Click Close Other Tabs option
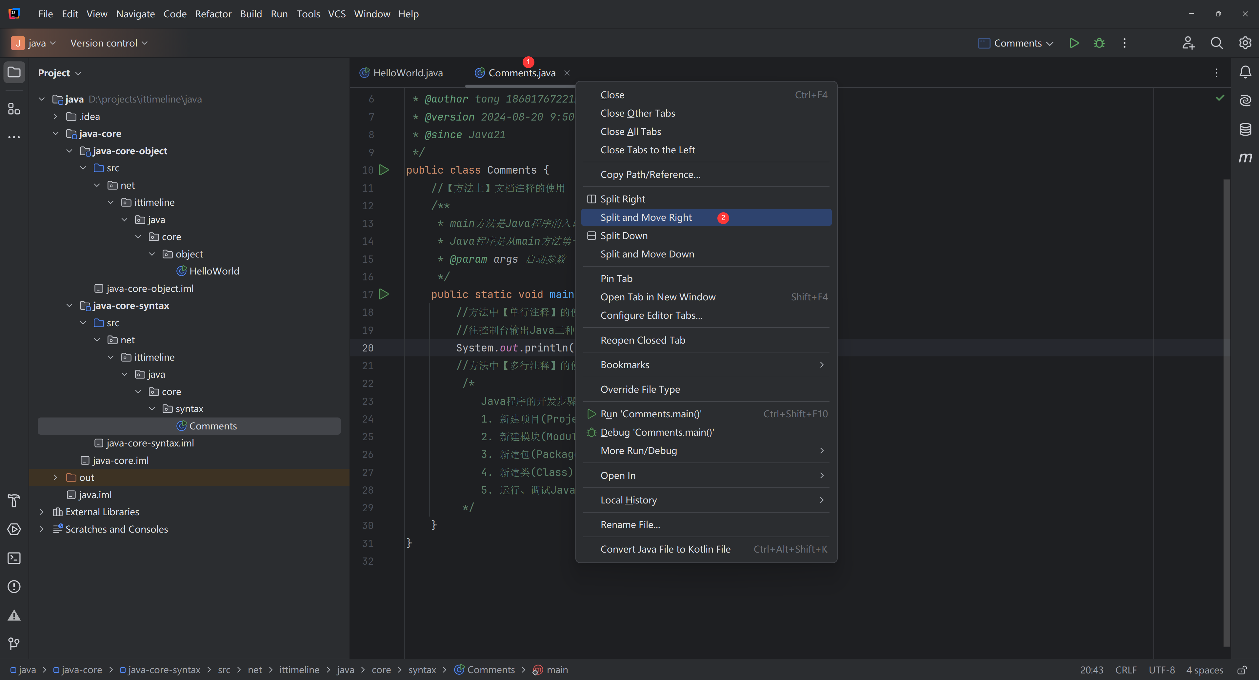1259x680 pixels. click(637, 113)
